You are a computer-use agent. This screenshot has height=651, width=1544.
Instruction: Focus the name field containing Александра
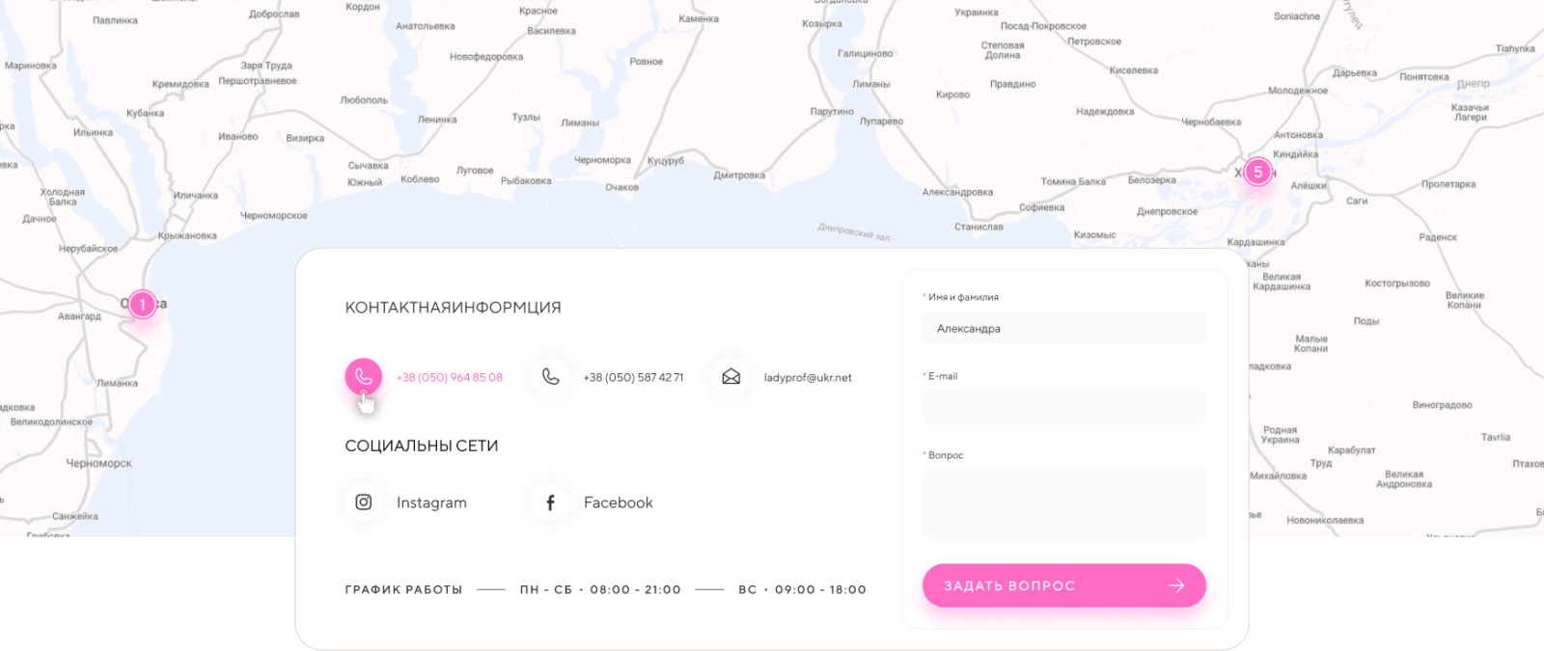1063,329
